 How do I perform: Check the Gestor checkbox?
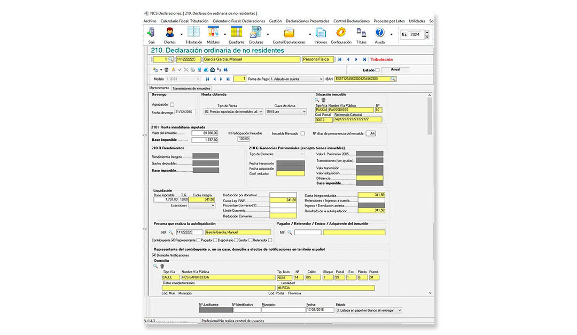pyautogui.click(x=250, y=240)
